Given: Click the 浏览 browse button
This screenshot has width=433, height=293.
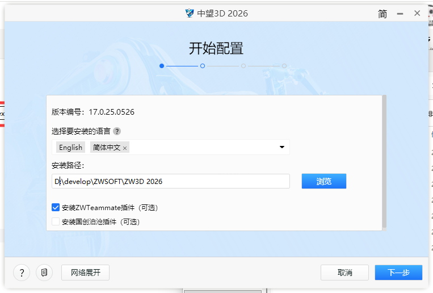Looking at the screenshot, I should point(324,181).
